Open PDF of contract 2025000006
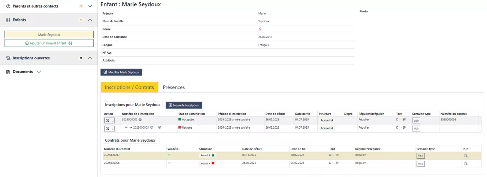 pyautogui.click(x=466, y=164)
